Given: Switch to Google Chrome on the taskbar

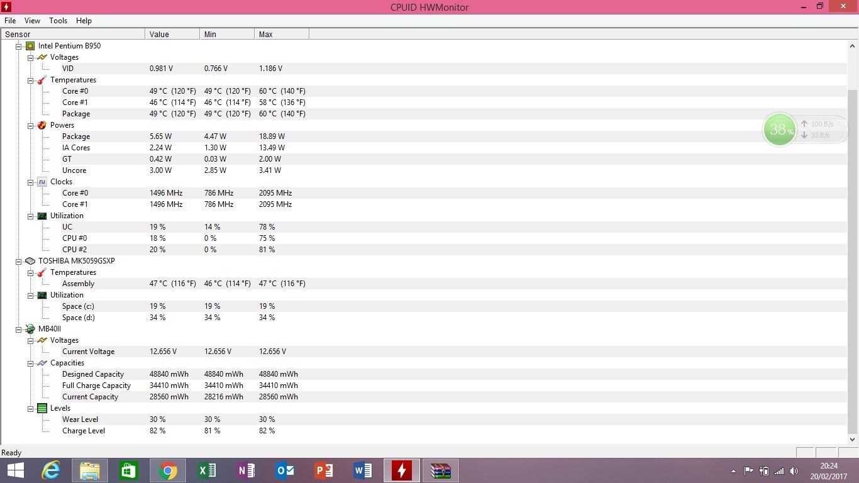Looking at the screenshot, I should [x=168, y=470].
